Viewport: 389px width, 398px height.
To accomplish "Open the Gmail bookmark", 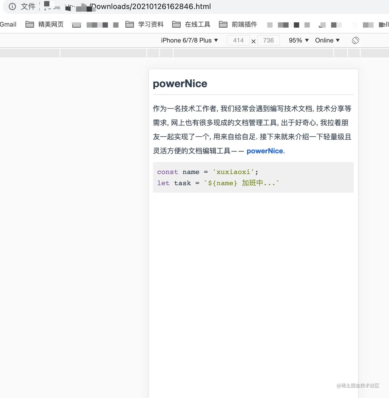I will click(8, 24).
